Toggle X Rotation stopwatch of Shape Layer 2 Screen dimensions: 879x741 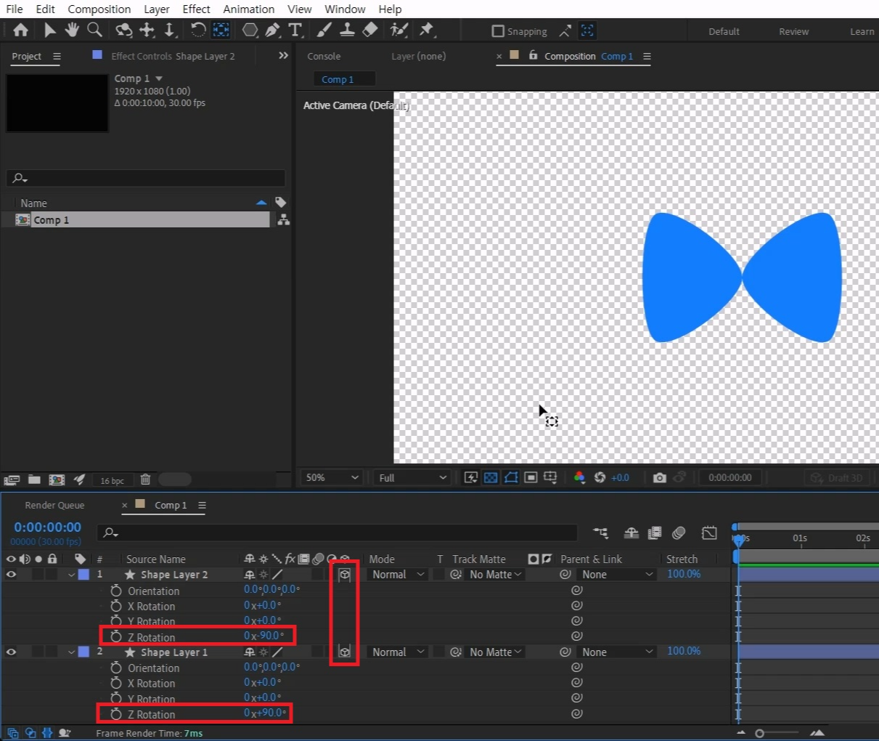tap(116, 606)
